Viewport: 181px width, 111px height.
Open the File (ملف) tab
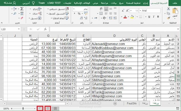tap(175, 3)
